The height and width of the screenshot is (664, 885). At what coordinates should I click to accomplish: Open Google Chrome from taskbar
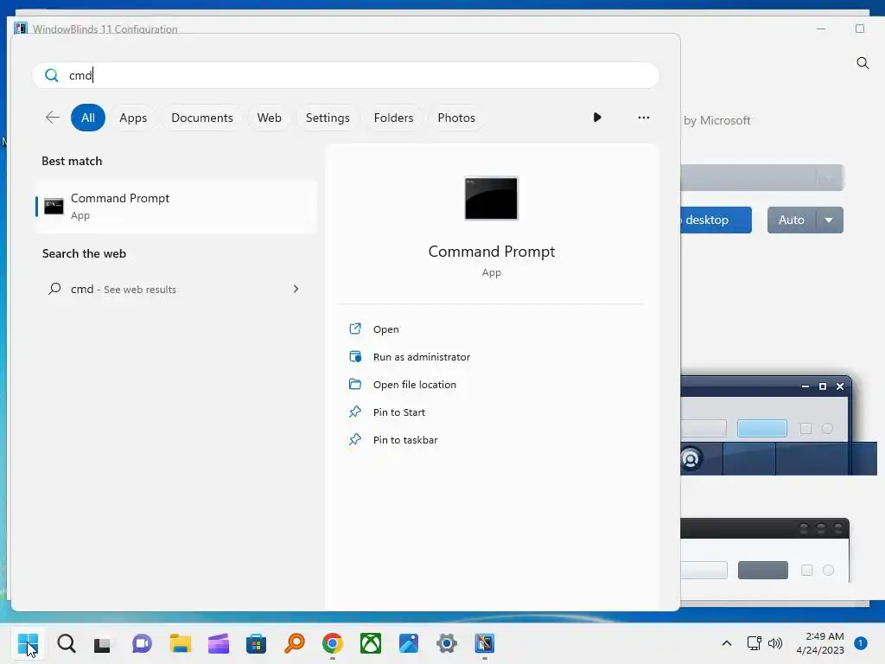pyautogui.click(x=333, y=643)
